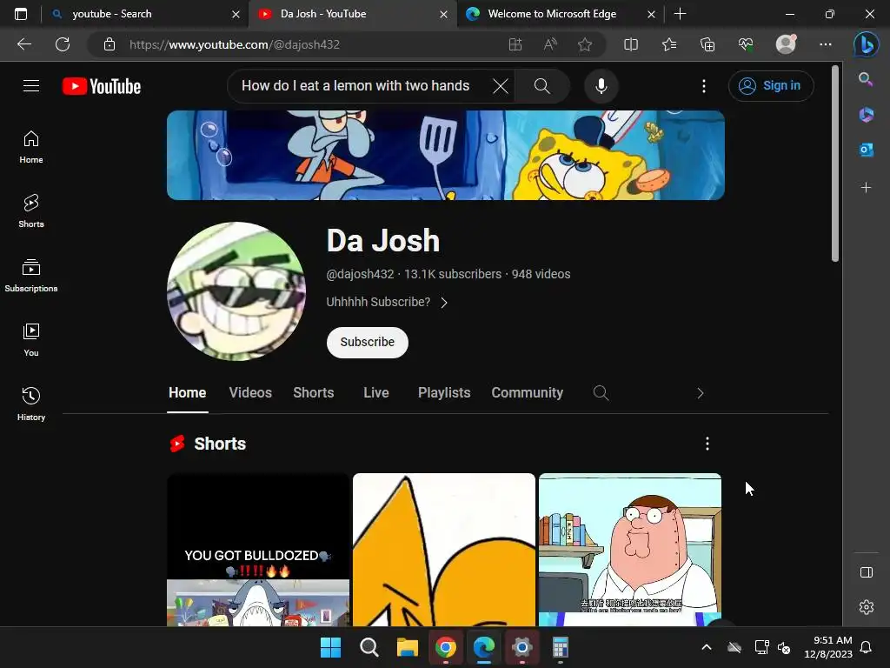Open Outlook in Edge sidebar
The image size is (890, 668).
tap(867, 150)
